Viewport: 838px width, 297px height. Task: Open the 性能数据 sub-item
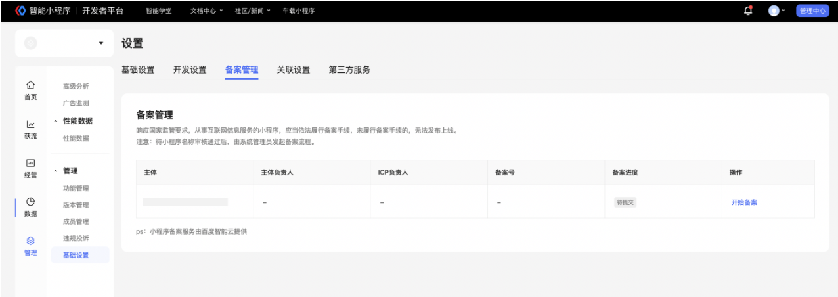click(76, 139)
